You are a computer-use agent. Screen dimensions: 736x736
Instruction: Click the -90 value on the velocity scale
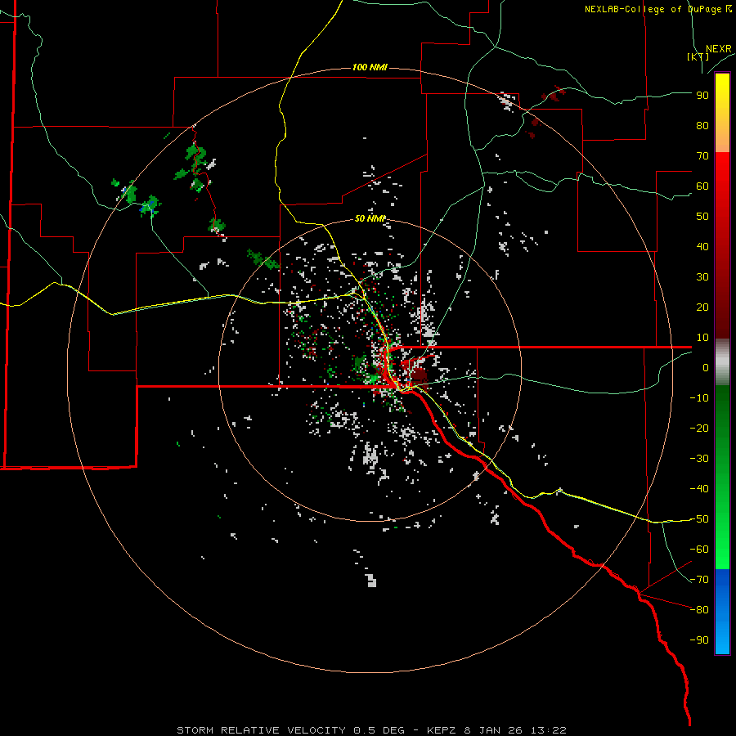click(699, 640)
